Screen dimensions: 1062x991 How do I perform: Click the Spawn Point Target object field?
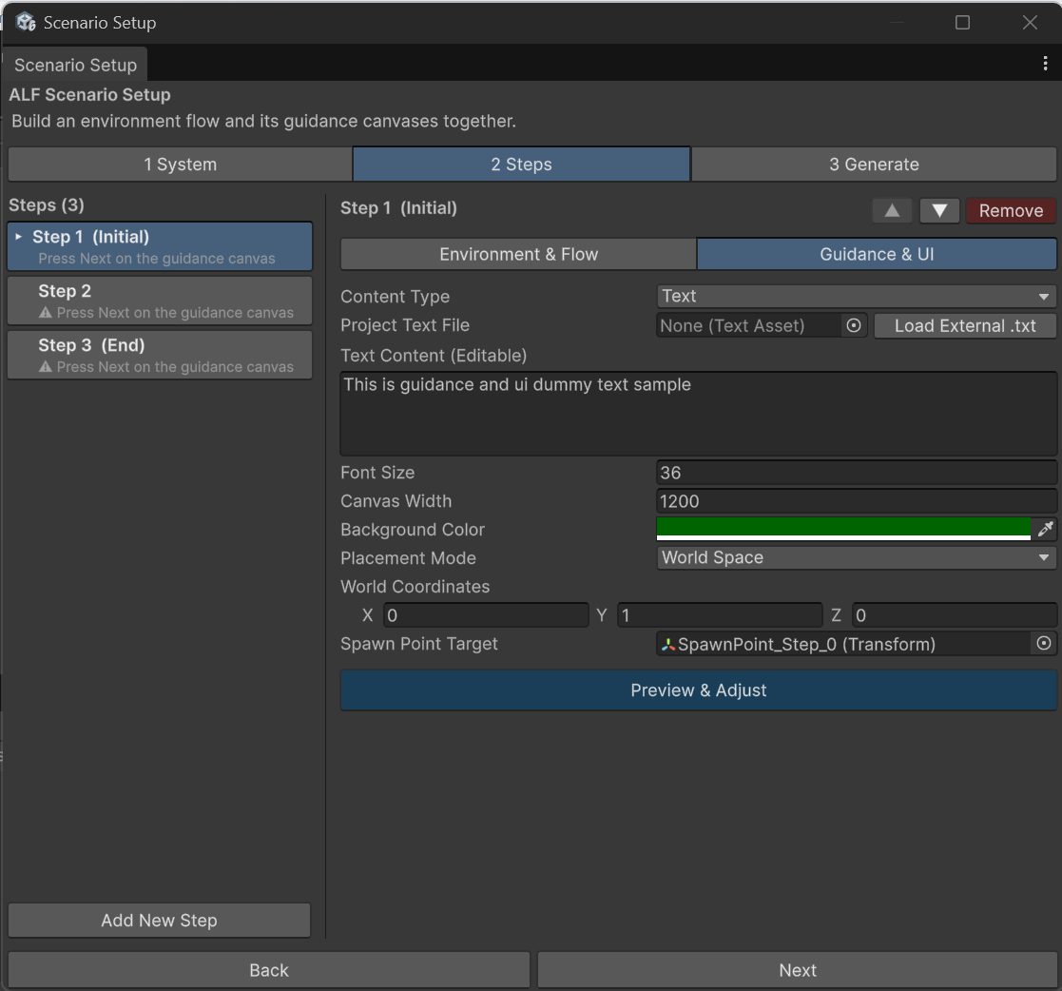(x=843, y=644)
